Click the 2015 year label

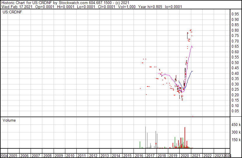[128, 156]
